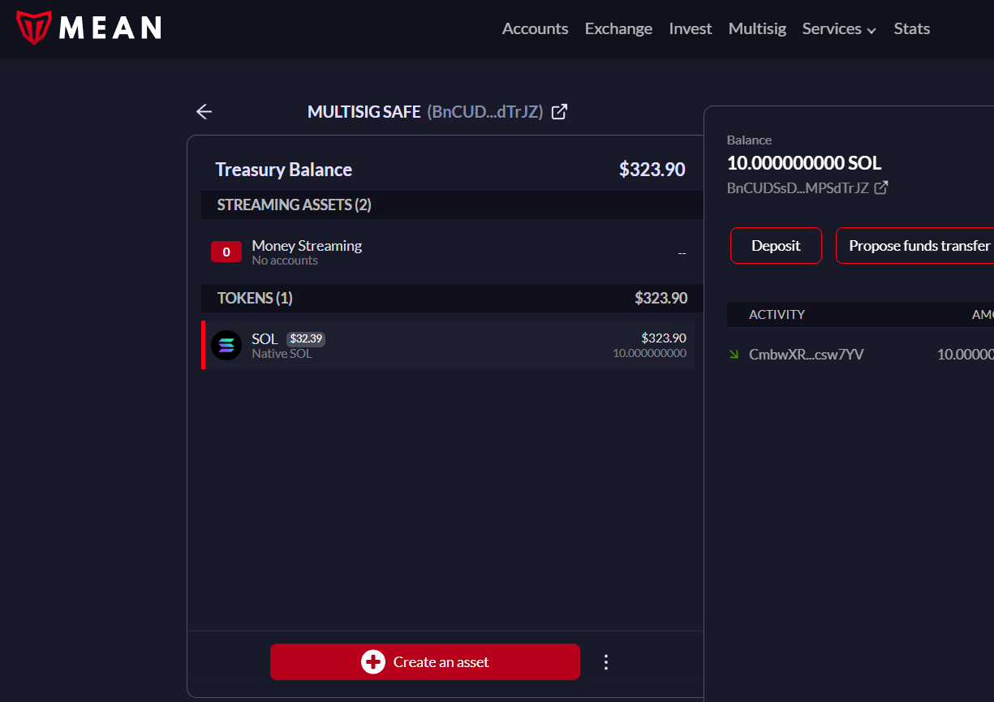Open external link beside BnCUDSsD...MPSdTrJZ address
The image size is (994, 702).
coord(880,188)
